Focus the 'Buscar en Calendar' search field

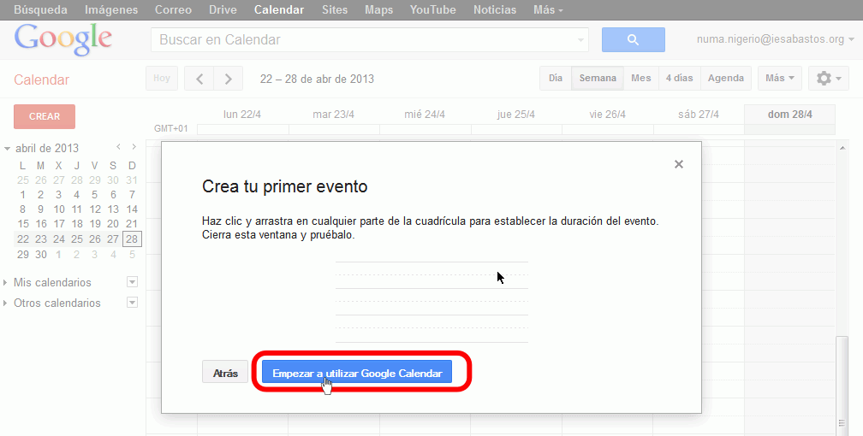363,39
